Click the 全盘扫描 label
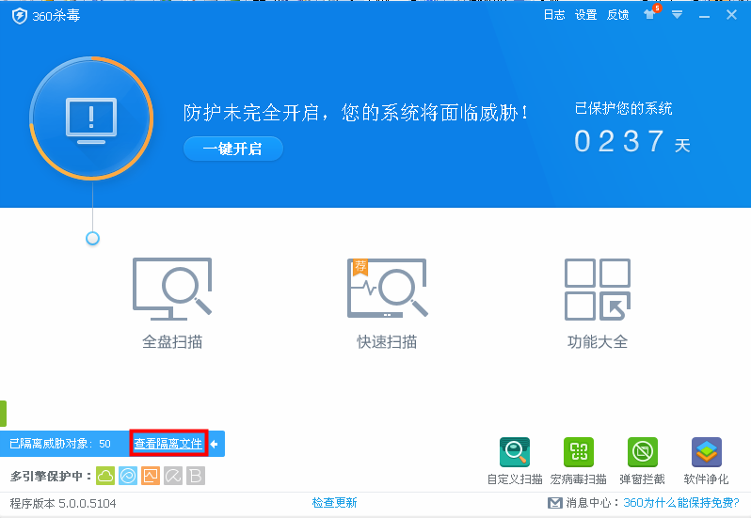The height and width of the screenshot is (518, 751). (172, 341)
